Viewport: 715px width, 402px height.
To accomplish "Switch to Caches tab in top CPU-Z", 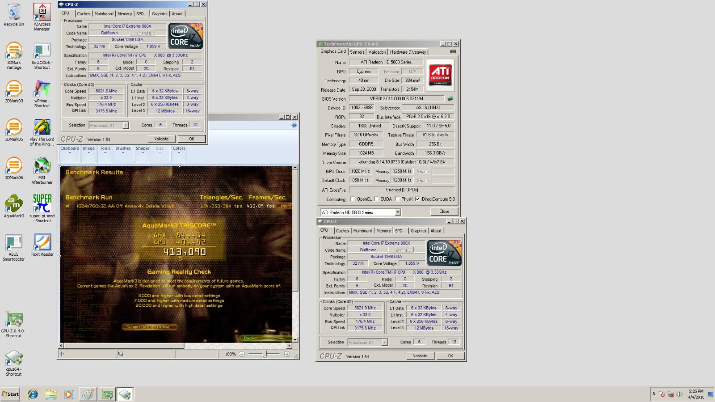I will coord(84,14).
